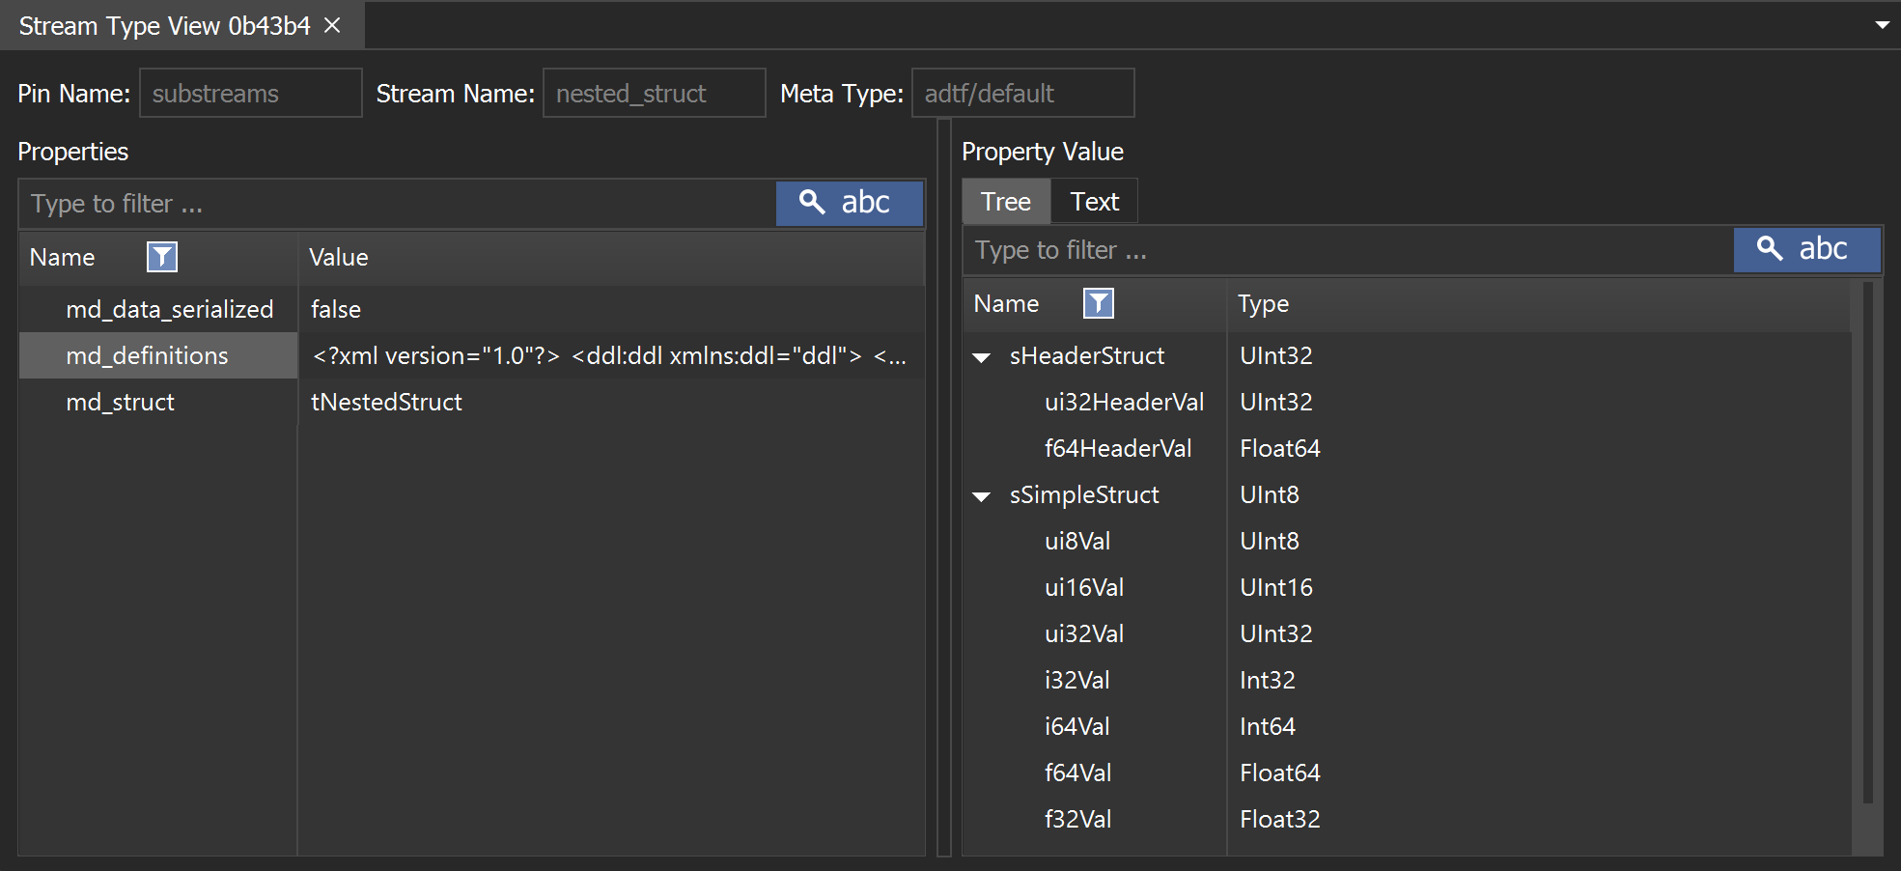Select the f64HeaderVal tree item
Screen dimensions: 1901x871
pos(1118,448)
